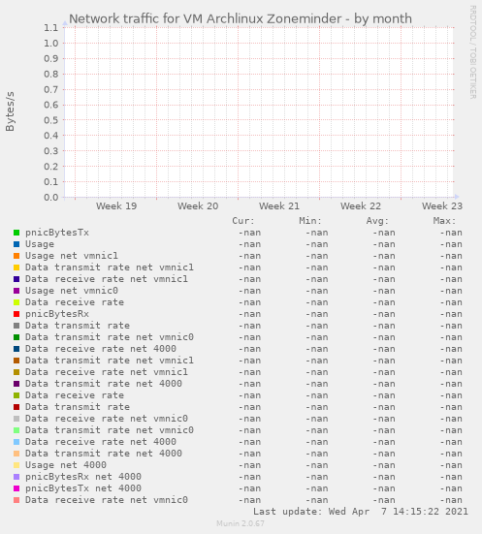This screenshot has width=482, height=534.
Task: Select light gray swatch for Data receive rate net vmnic0
Action: (x=16, y=419)
